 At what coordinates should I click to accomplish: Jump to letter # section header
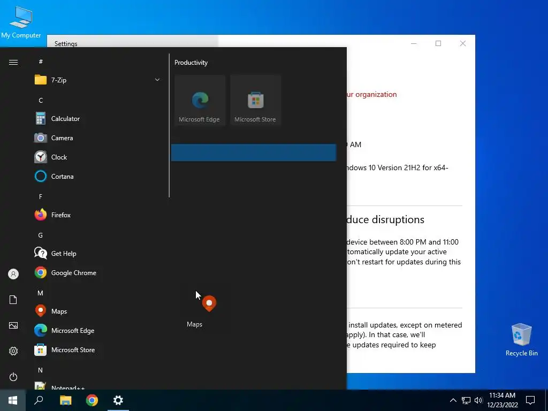tap(41, 62)
